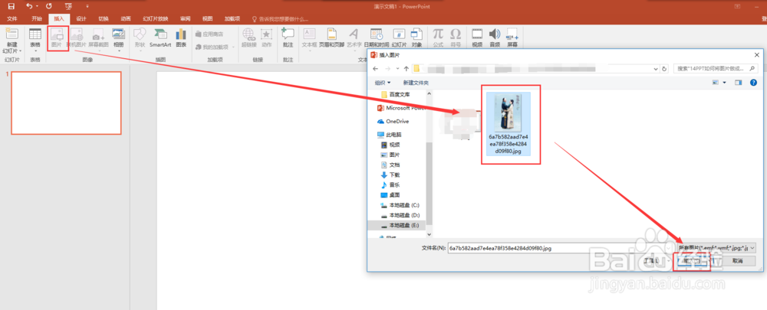
Task: Click the Undo arrow in quick access toolbar
Action: (x=29, y=6)
